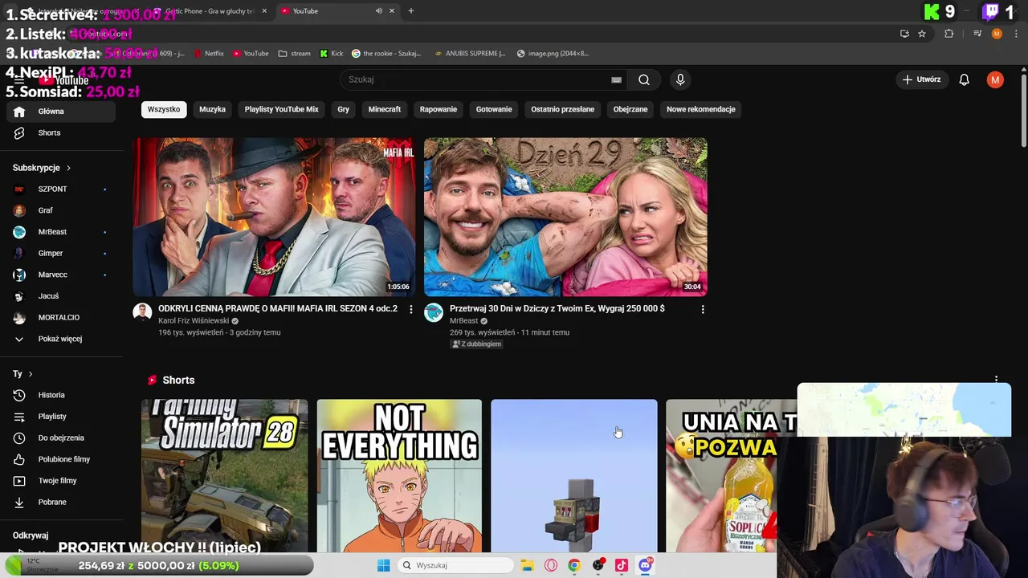This screenshot has height=578, width=1028.
Task: Open Historia watch history
Action: [61, 395]
